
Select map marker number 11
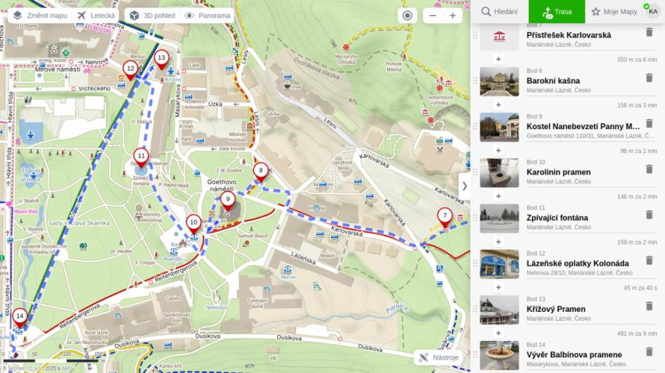coord(140,157)
